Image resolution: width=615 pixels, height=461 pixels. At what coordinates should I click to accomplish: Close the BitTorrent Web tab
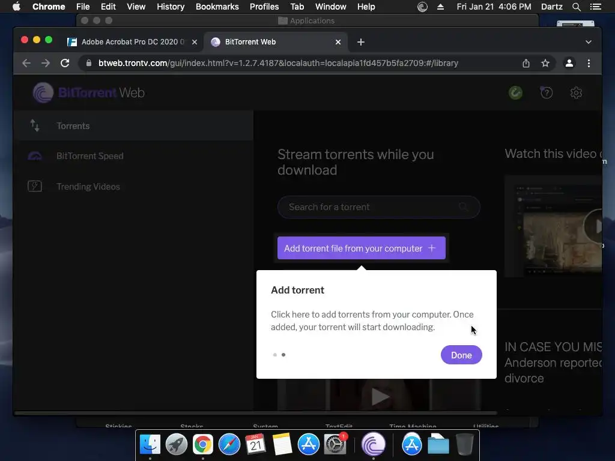pos(338,42)
